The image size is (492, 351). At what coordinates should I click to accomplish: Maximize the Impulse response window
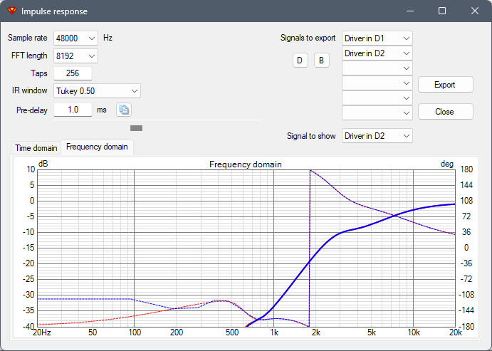pos(441,11)
